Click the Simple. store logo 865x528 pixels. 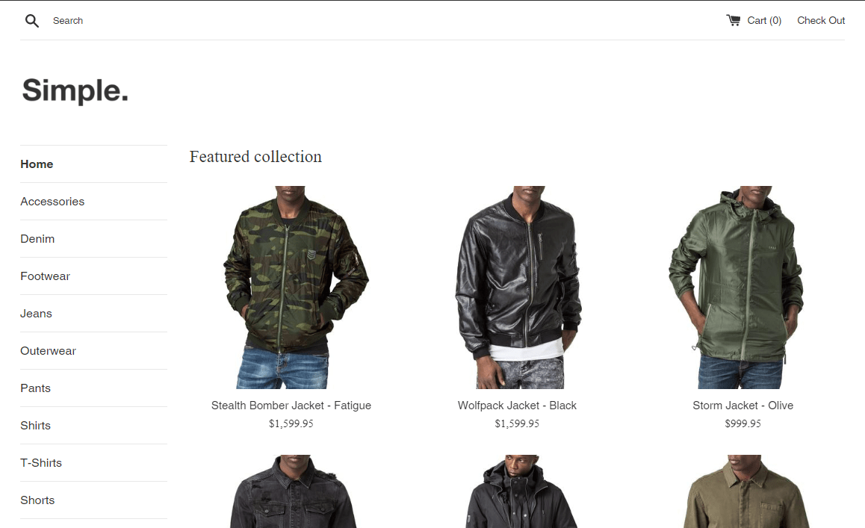[75, 90]
